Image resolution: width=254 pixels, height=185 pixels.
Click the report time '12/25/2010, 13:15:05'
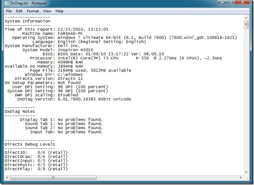pyautogui.click(x=83, y=29)
